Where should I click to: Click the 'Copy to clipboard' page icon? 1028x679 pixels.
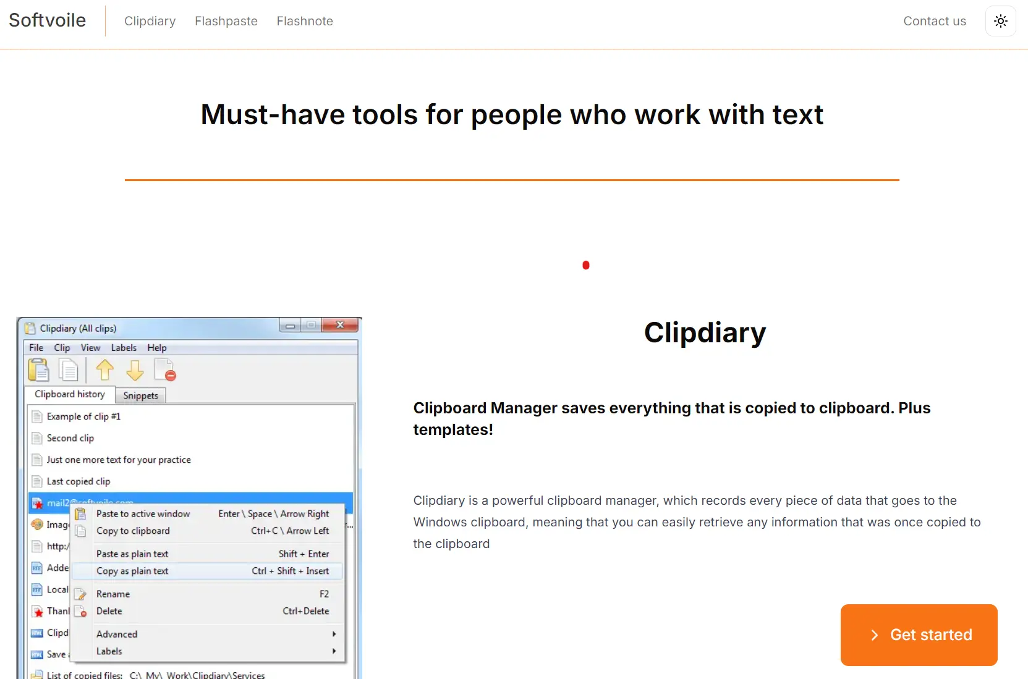click(x=80, y=531)
